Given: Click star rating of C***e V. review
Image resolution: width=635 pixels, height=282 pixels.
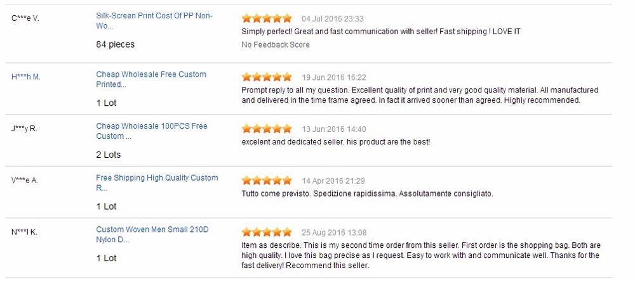Looking at the screenshot, I should [x=267, y=18].
